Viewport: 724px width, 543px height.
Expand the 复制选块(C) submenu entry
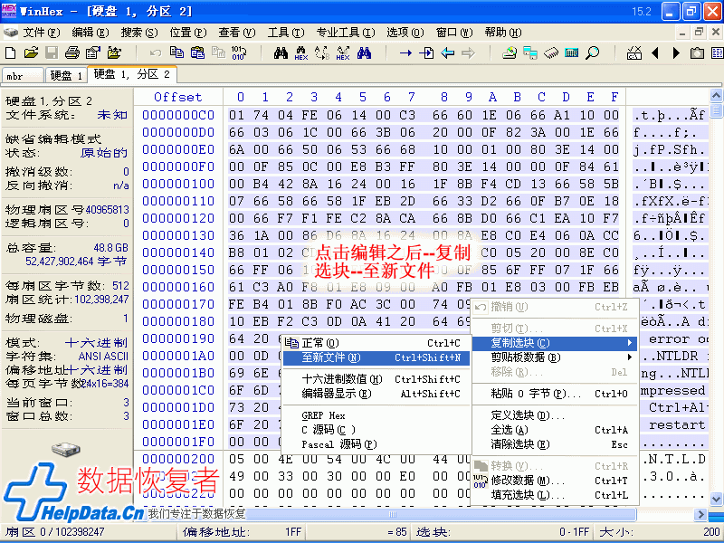point(556,343)
